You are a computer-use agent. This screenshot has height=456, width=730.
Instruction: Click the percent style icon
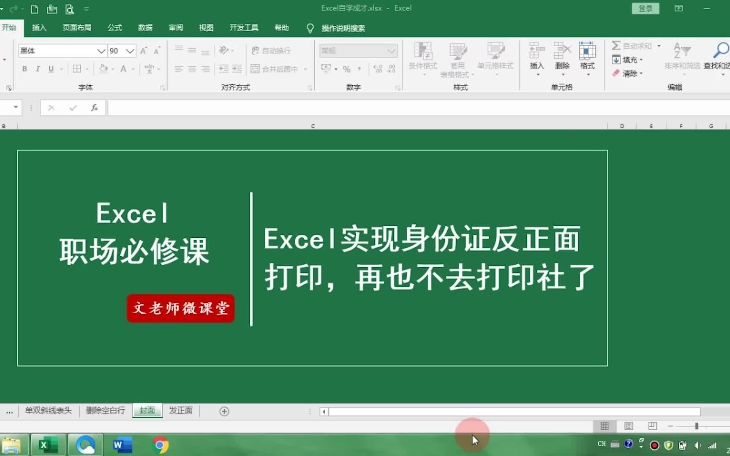pyautogui.click(x=347, y=69)
